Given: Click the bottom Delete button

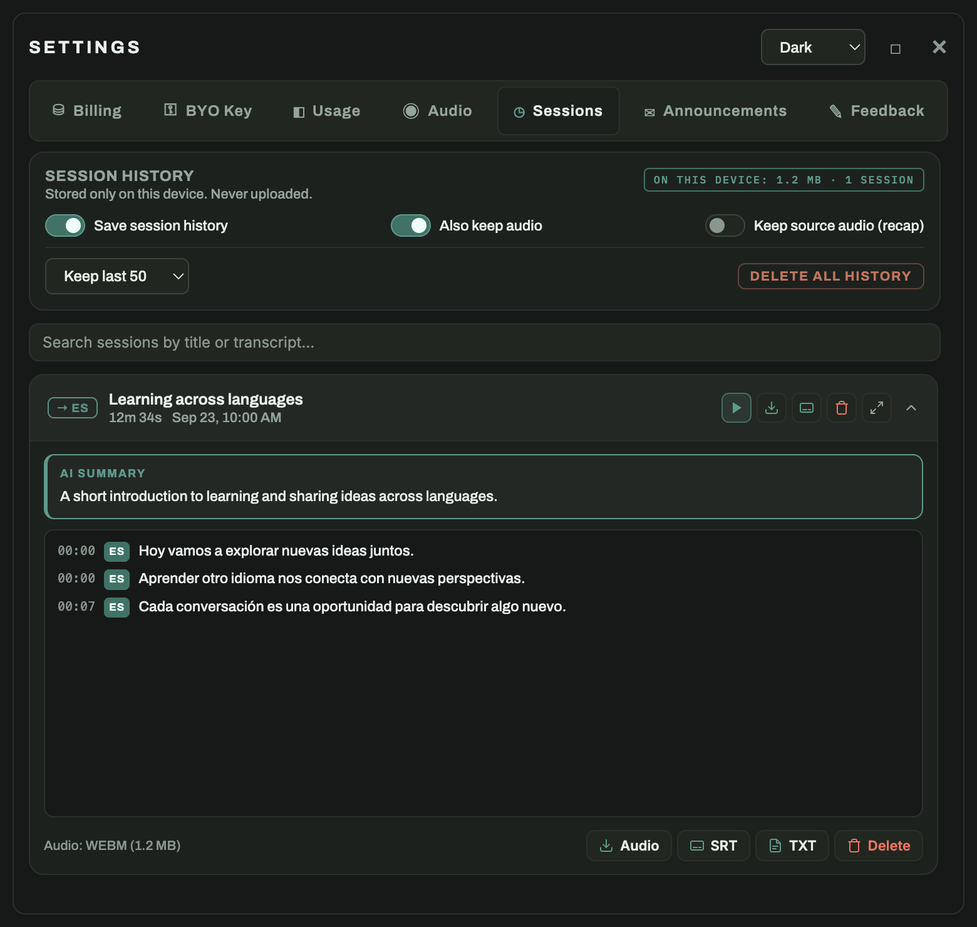Looking at the screenshot, I should (x=879, y=846).
